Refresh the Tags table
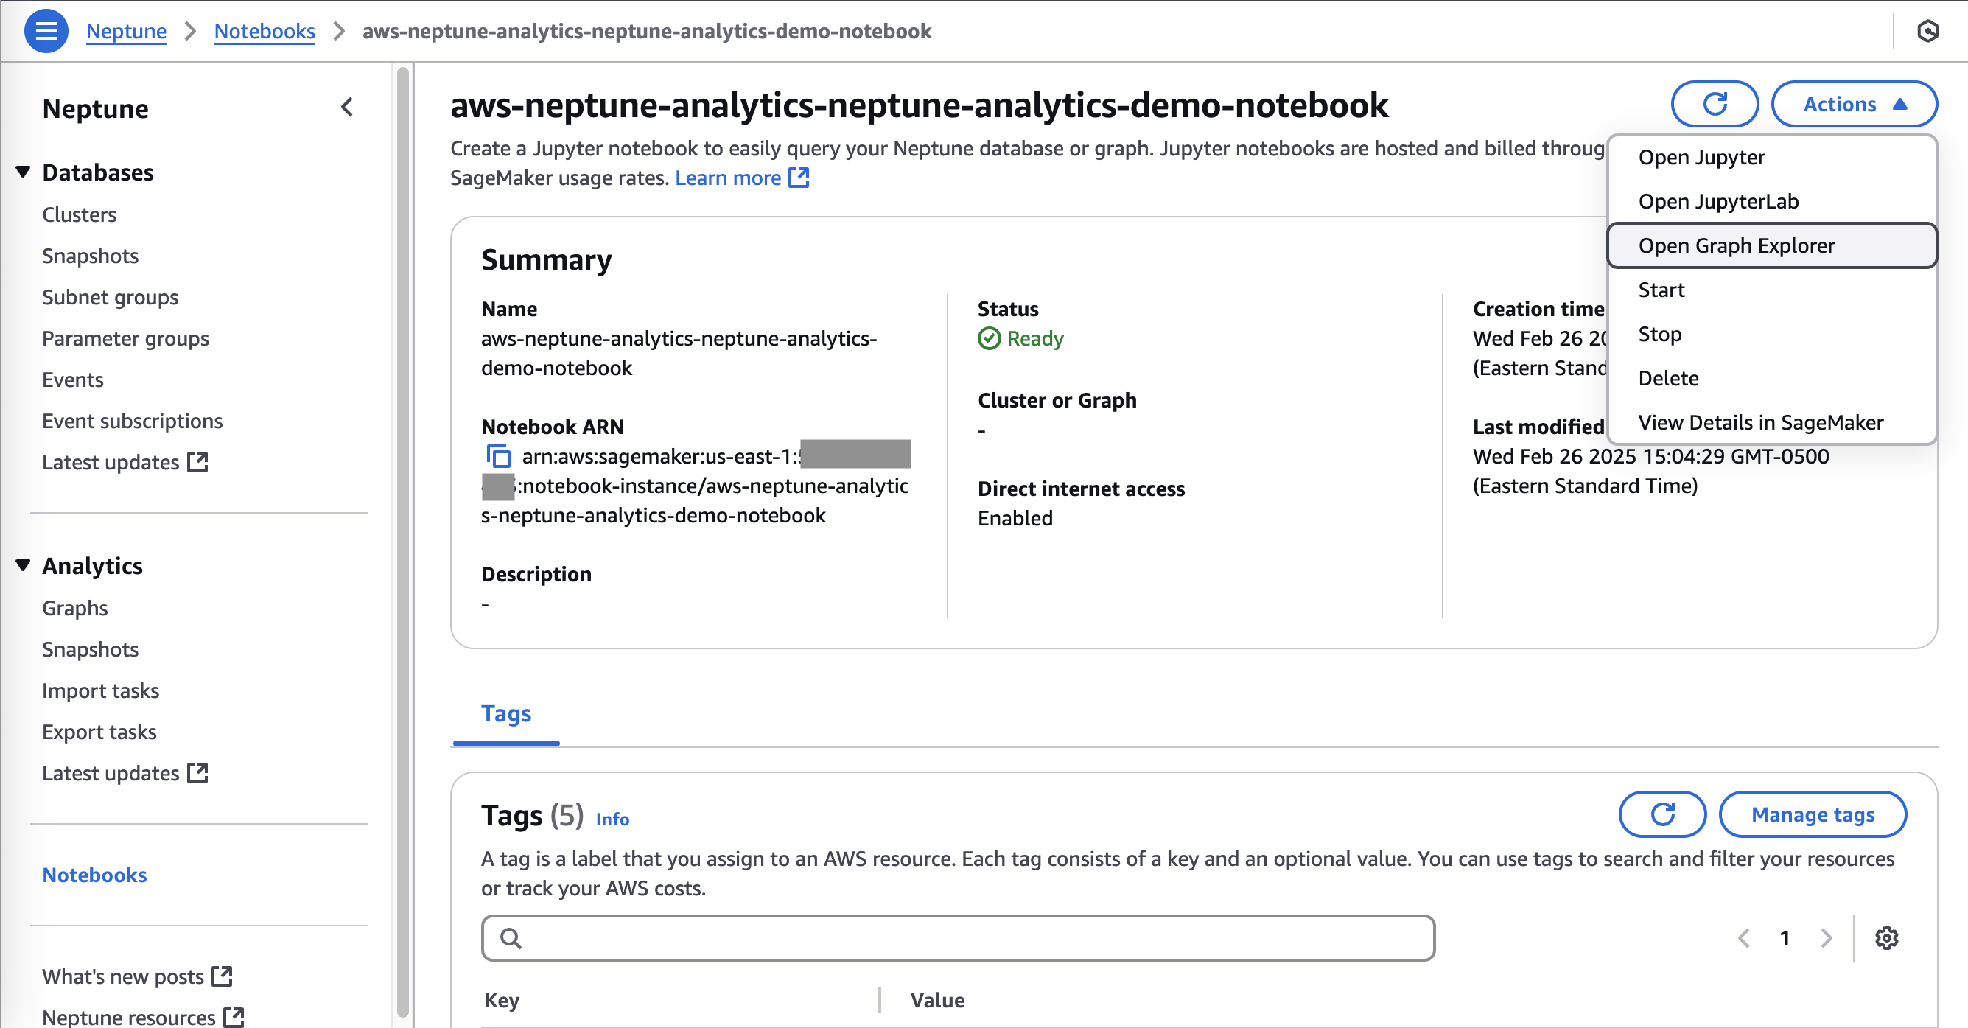 pos(1661,814)
